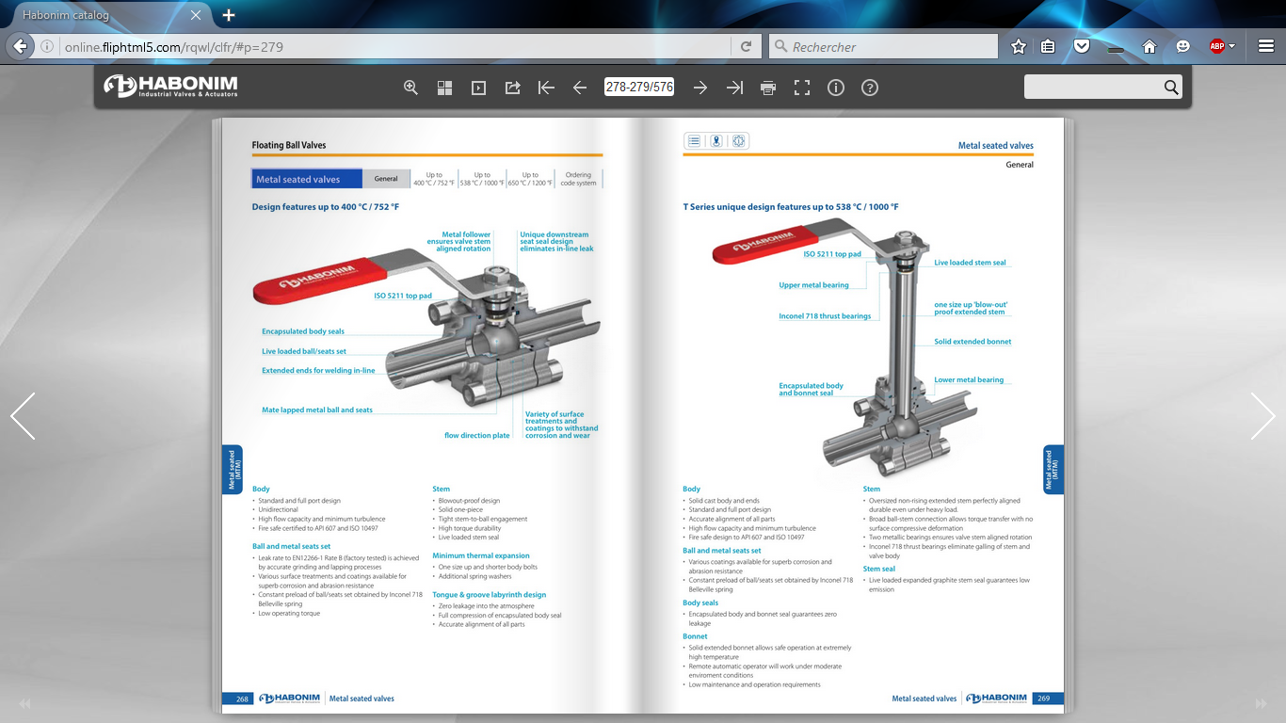
Task: Reload the page with refresh icon
Action: click(x=746, y=46)
